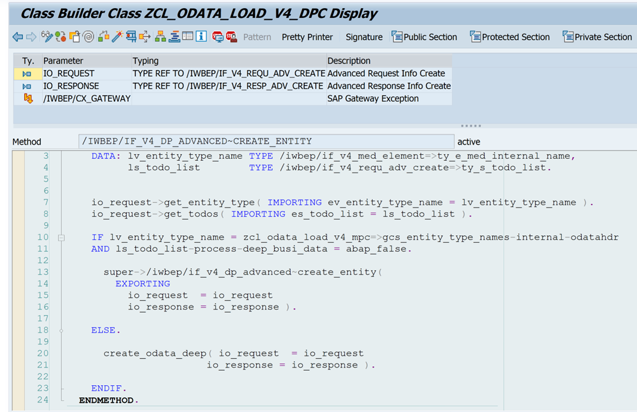Collapse the ELSE block fold marker
Image resolution: width=637 pixels, height=412 pixels.
click(61, 330)
